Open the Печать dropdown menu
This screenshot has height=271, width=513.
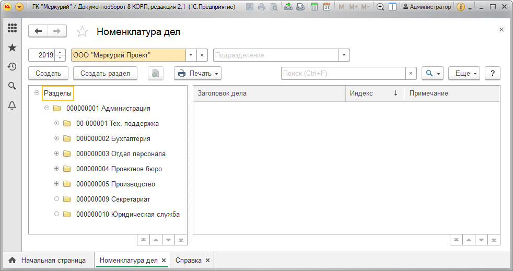coord(197,73)
